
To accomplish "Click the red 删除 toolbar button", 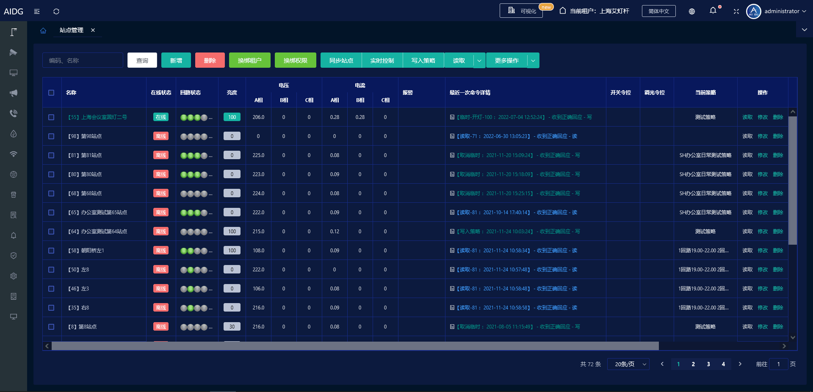I will pyautogui.click(x=210, y=61).
